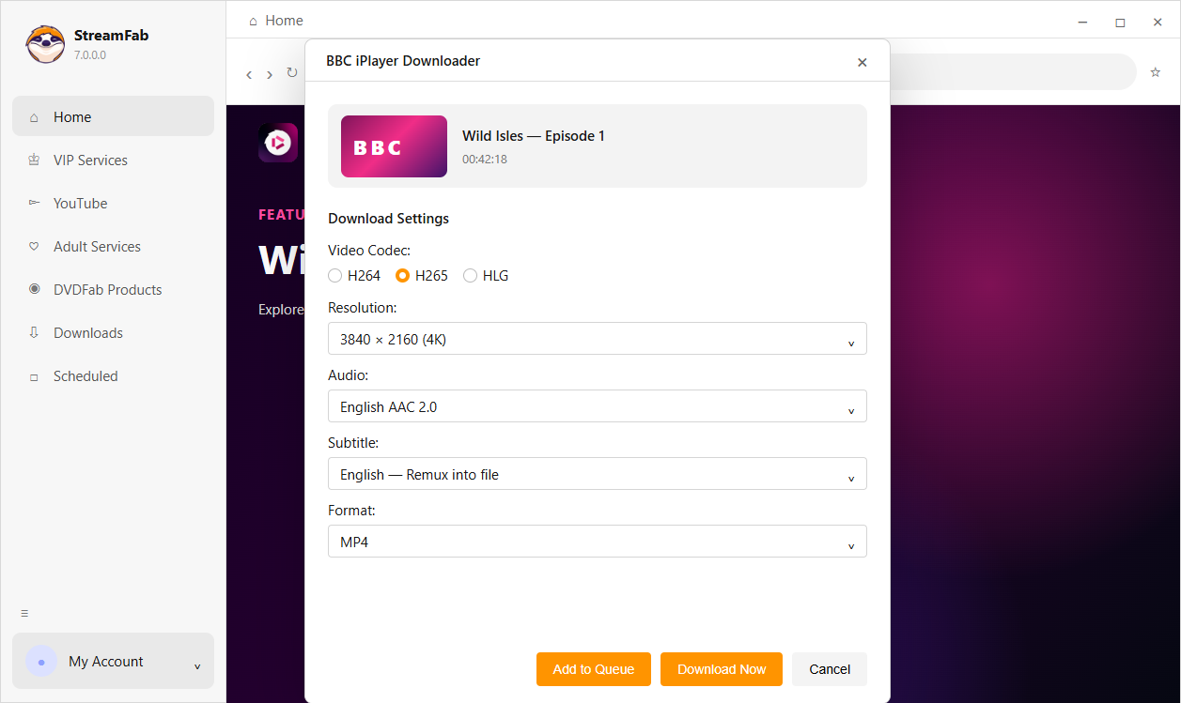This screenshot has height=703, width=1181.
Task: Switch to the Home tab
Action: point(275,21)
